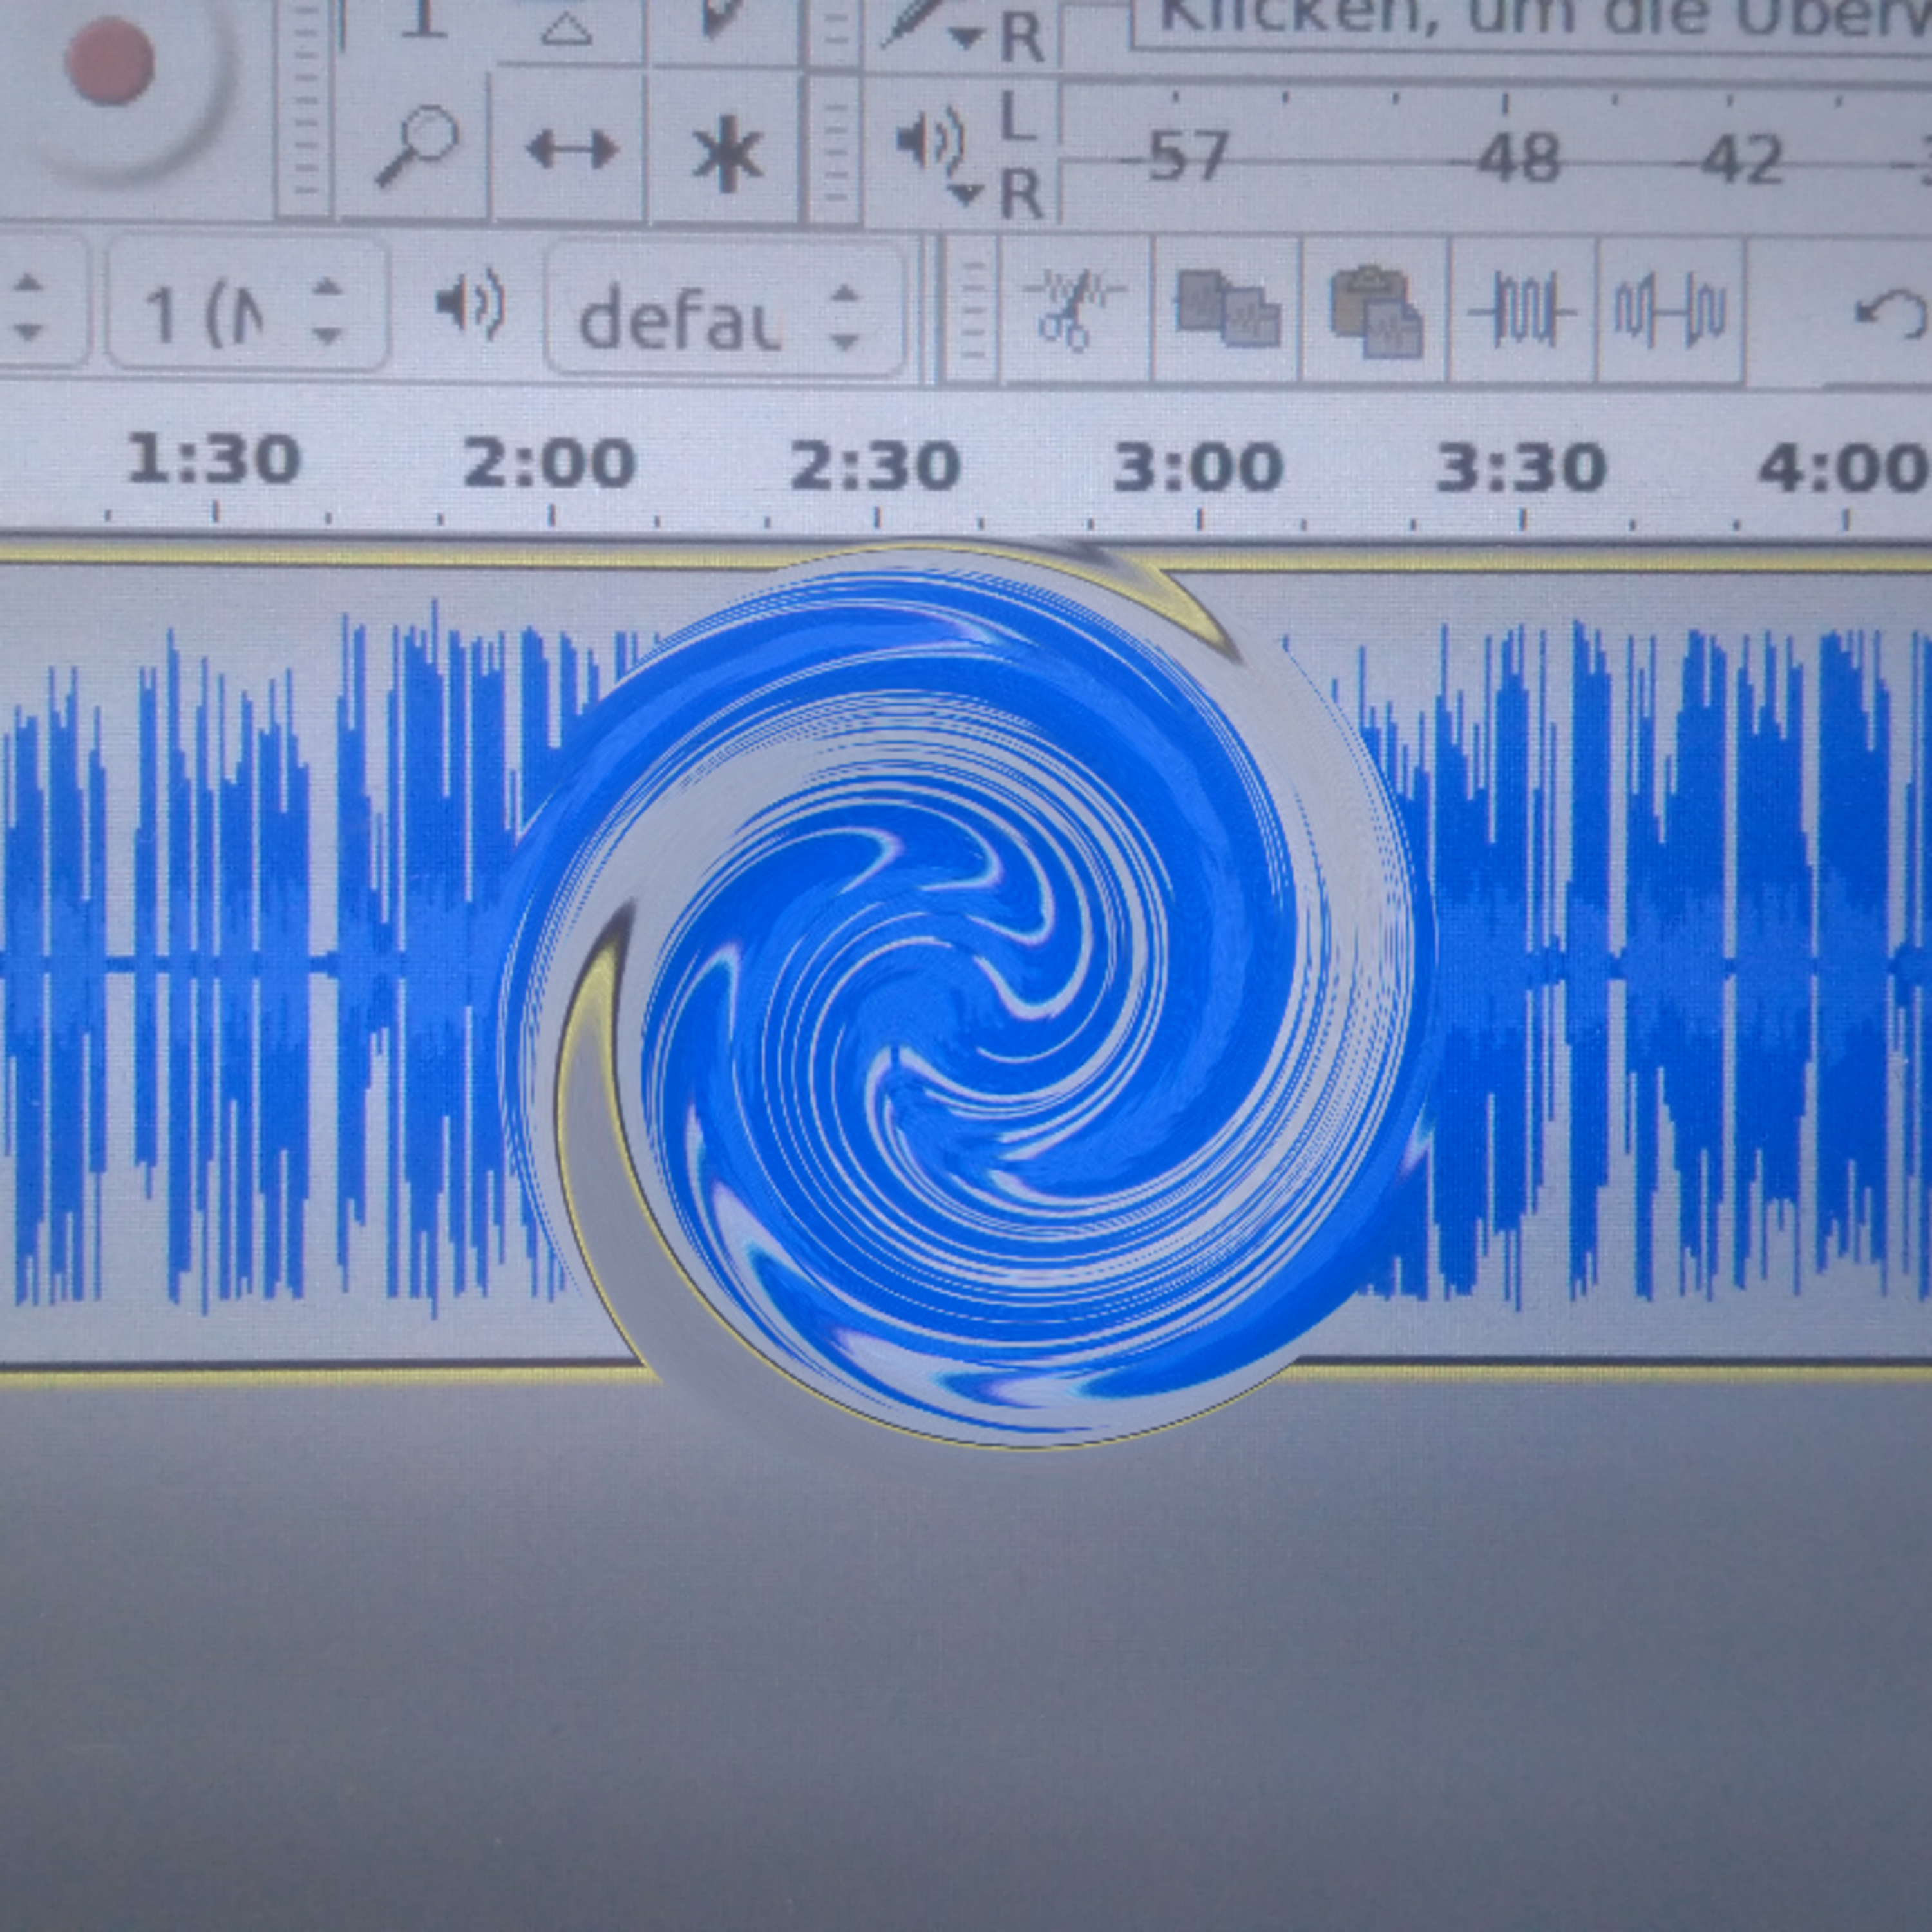Image resolution: width=1932 pixels, height=1932 pixels.
Task: Open the recording channels dropdown '1 (M'
Action: pyautogui.click(x=246, y=307)
